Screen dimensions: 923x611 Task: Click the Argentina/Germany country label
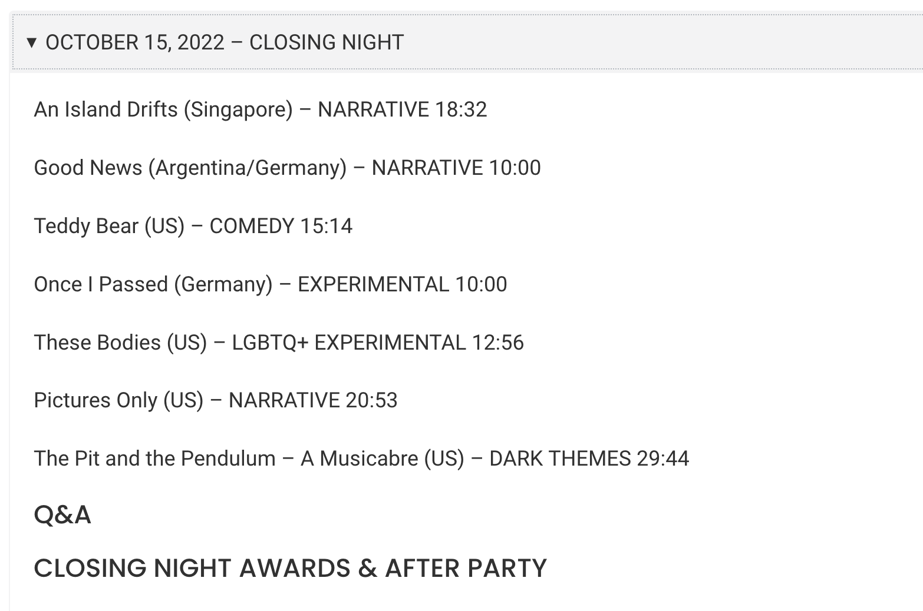248,168
